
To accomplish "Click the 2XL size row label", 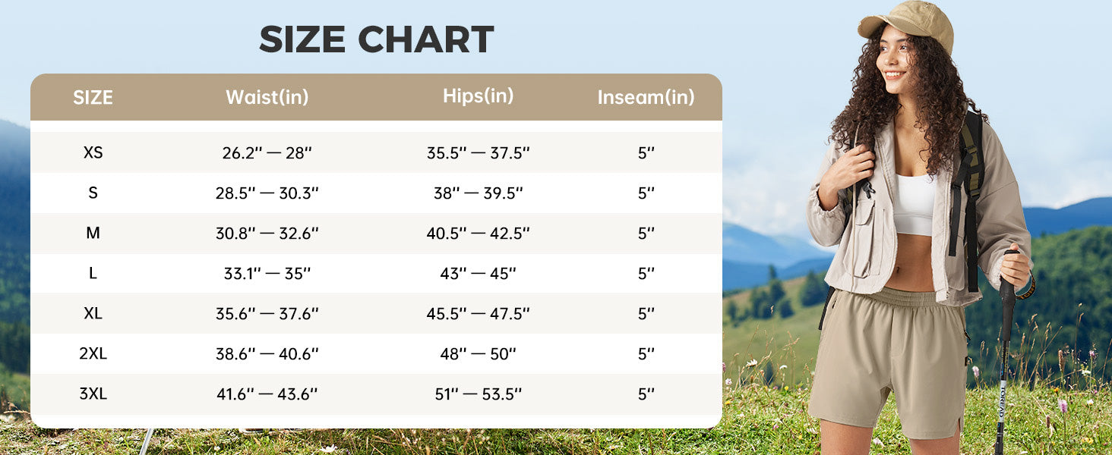I will click(x=93, y=353).
